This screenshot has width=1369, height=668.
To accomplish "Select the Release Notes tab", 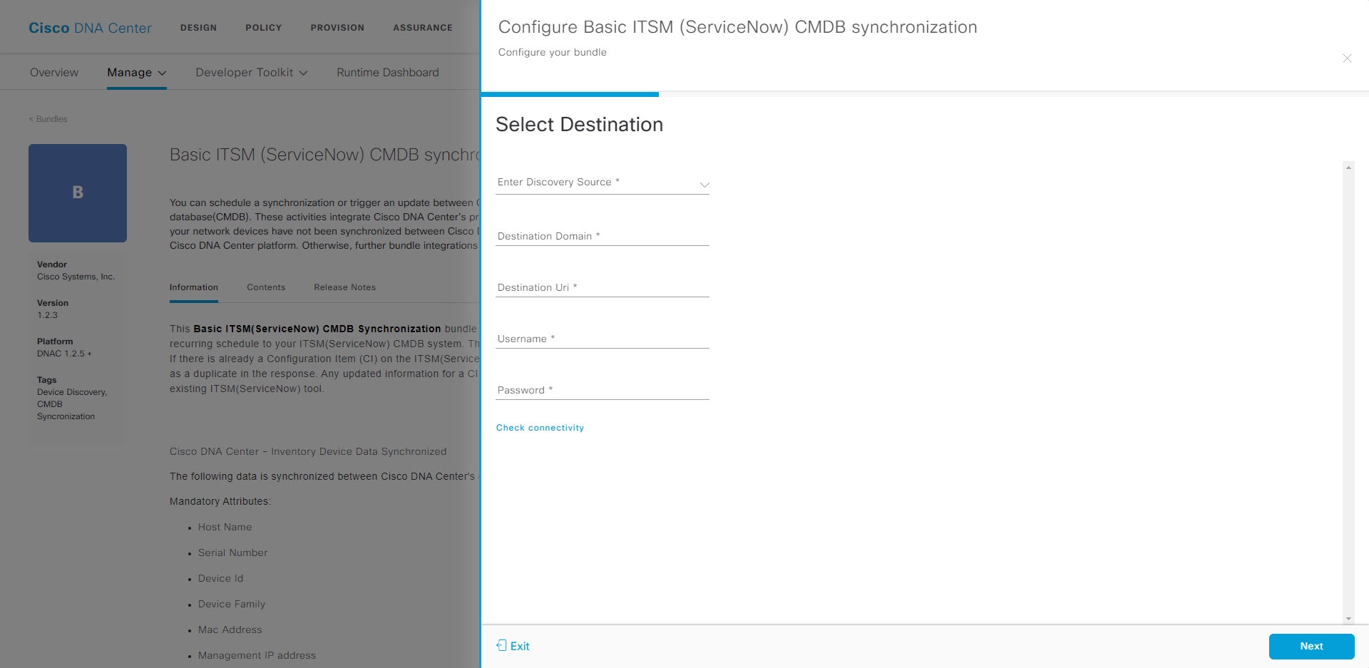I will tap(345, 287).
